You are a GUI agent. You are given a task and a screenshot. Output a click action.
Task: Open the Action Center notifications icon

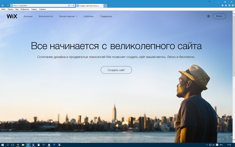217,145
